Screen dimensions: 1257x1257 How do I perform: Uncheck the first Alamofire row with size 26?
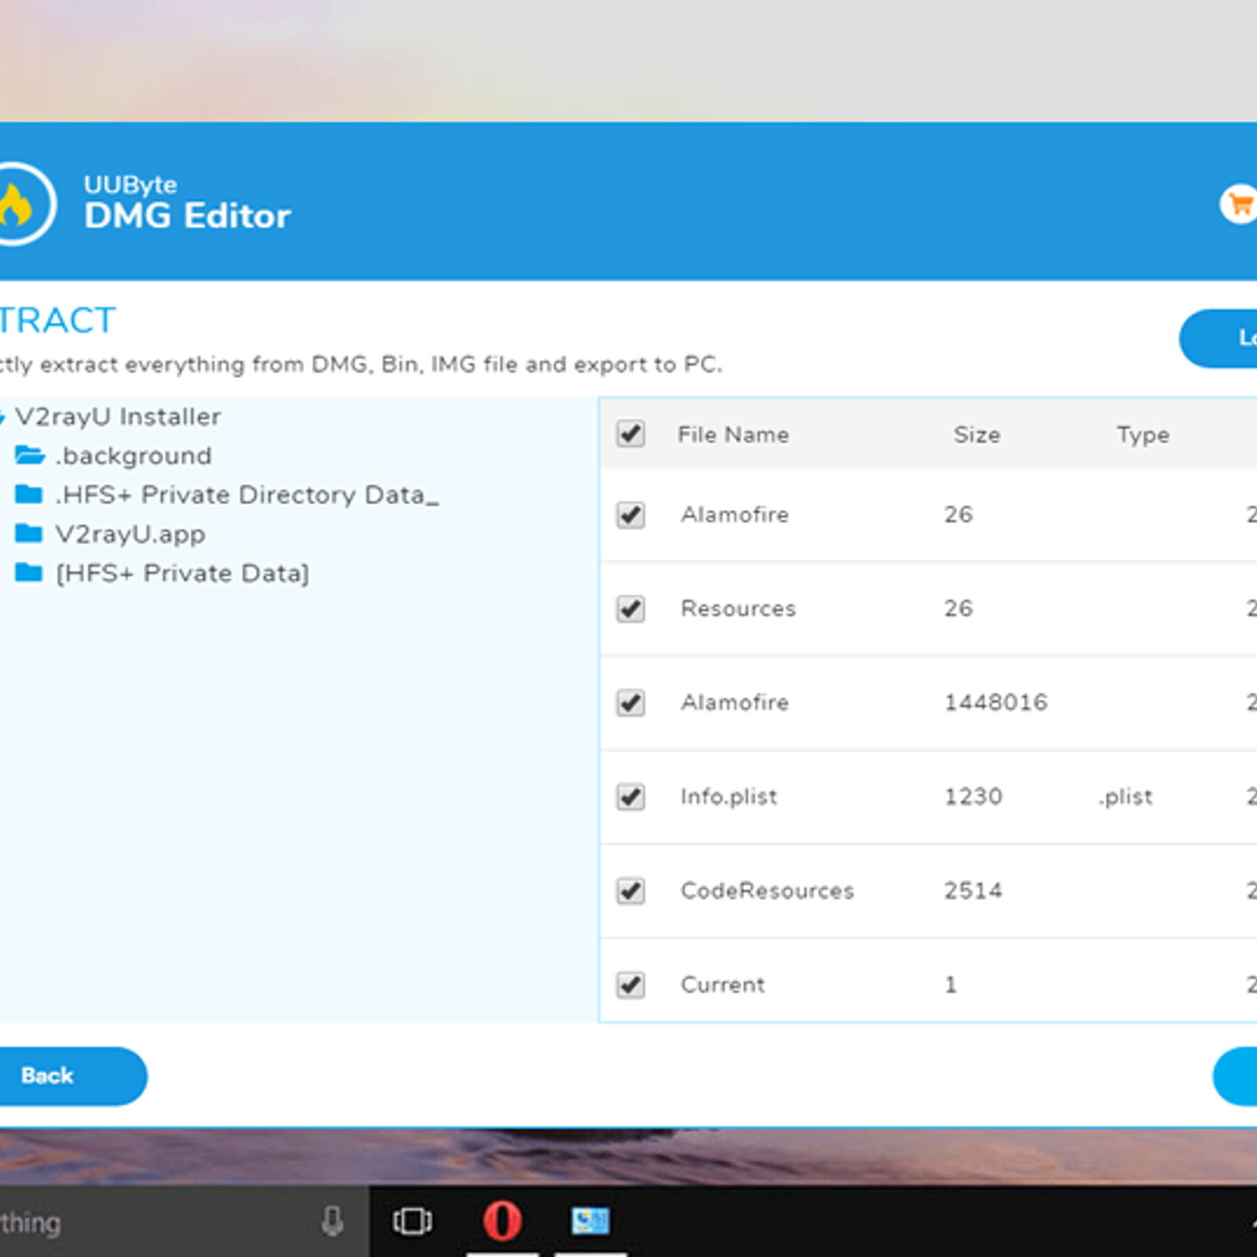631,515
